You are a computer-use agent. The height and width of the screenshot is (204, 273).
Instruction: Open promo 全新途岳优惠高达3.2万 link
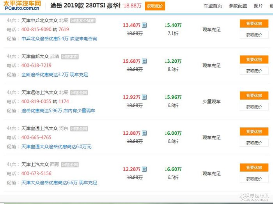(55, 74)
